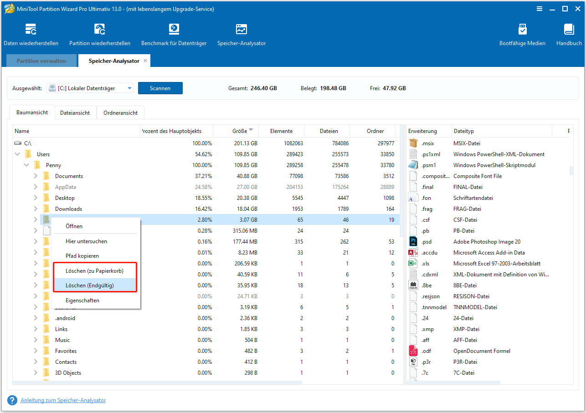Click Partition wiederherstellen icon
Viewport: 586px width, 413px height.
click(100, 30)
